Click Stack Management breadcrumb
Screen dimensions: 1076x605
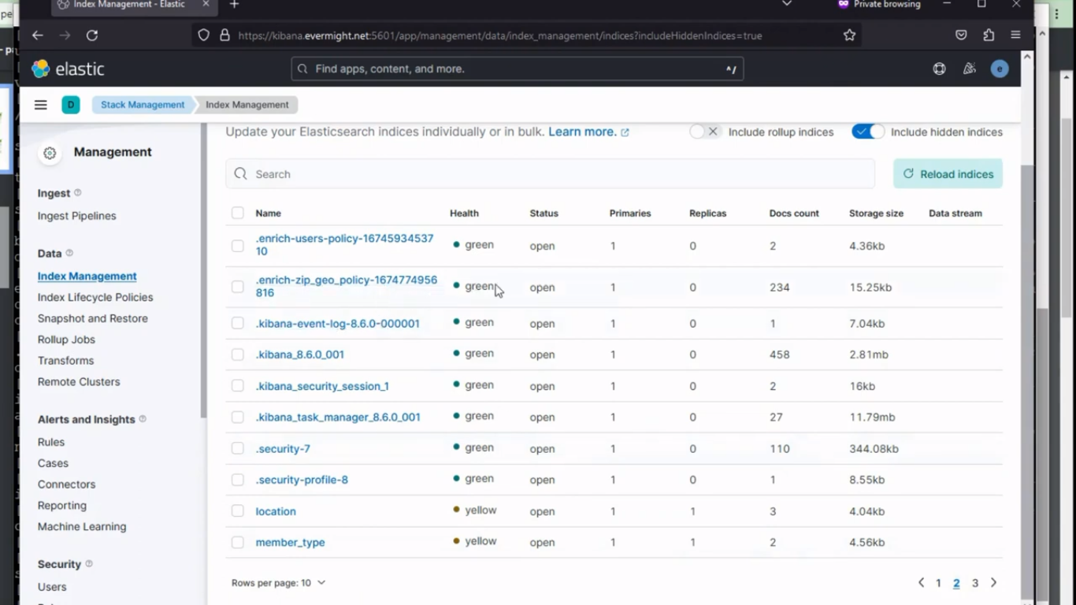click(143, 105)
